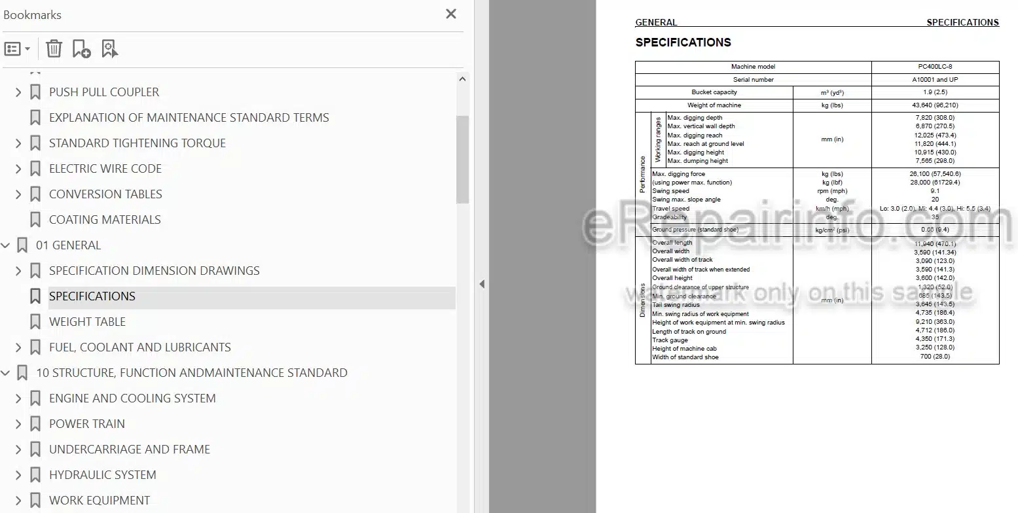Go to EXPLANATION OF MAINTENANCE STANDARD TERMS

[189, 118]
